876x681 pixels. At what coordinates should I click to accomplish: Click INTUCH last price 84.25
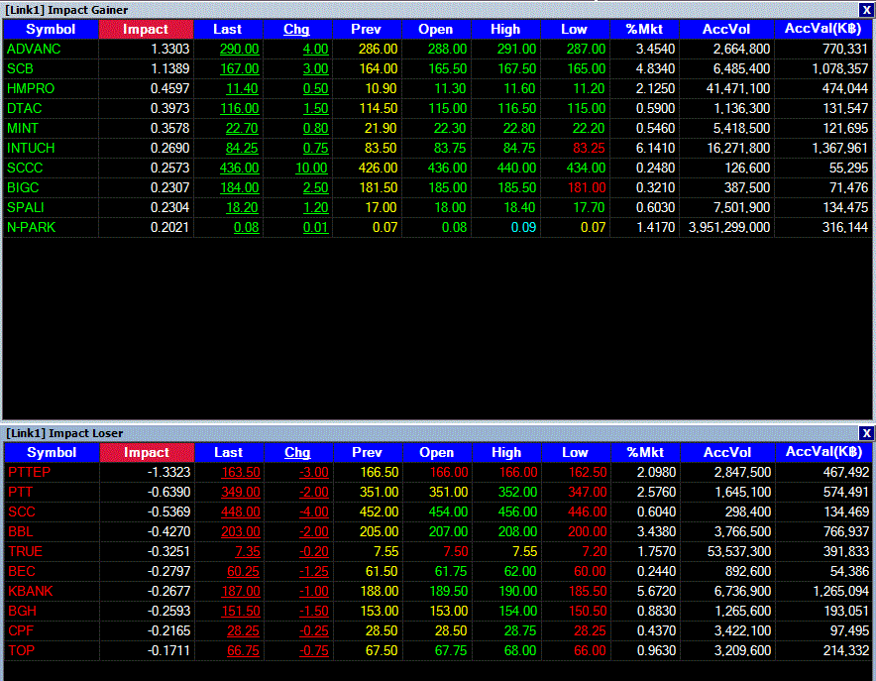[242, 148]
